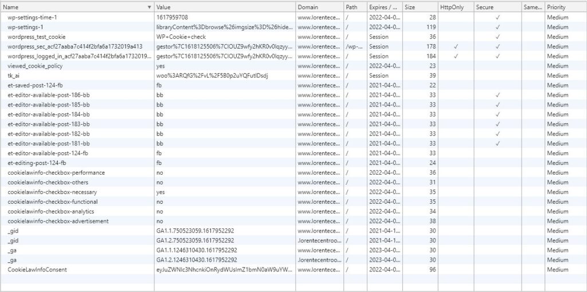Click value GA1.1.750523059.1617952292
Screen dimensions: 587x292
[195, 231]
